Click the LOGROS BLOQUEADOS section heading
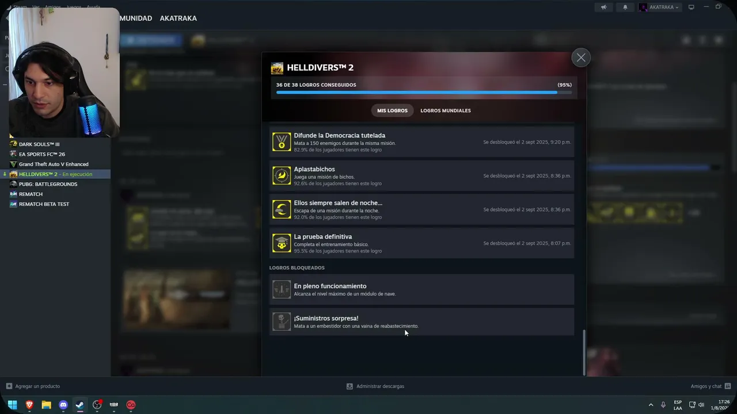 coord(297,268)
